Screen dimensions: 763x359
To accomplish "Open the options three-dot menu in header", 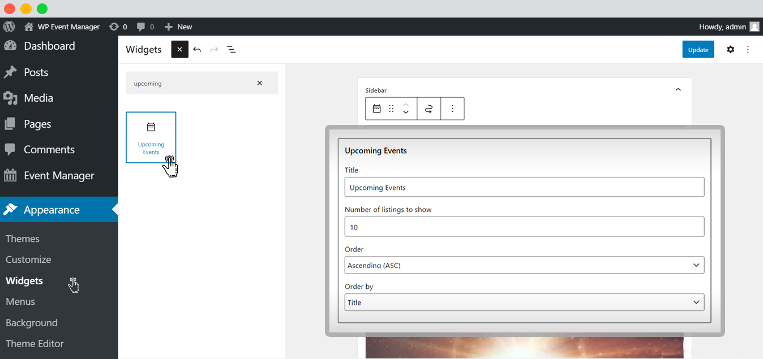I will 748,50.
